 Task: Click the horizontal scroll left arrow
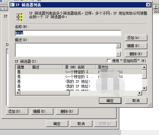pos(18,93)
